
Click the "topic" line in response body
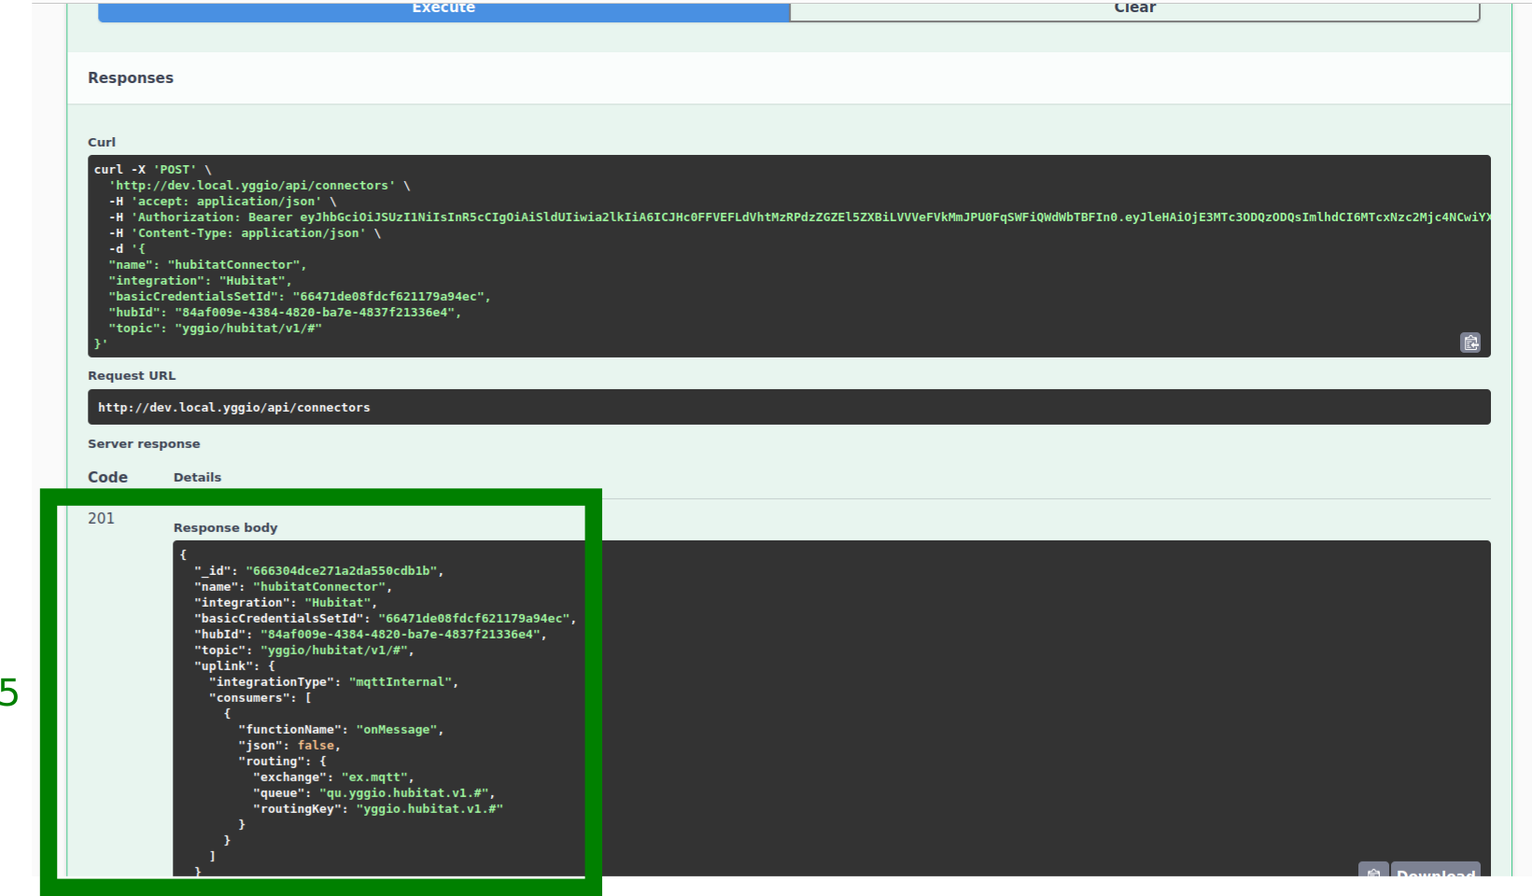(x=303, y=651)
